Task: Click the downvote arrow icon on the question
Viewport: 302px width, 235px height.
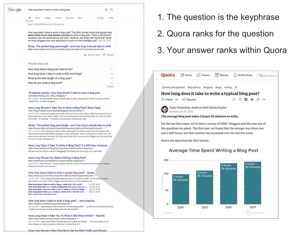Action: tap(240, 99)
